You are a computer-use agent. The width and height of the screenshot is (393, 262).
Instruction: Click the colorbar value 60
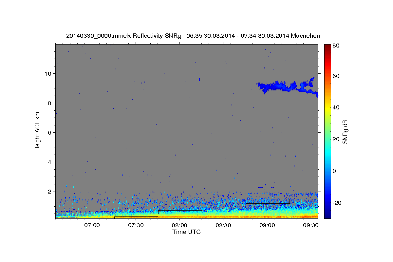(x=336, y=76)
